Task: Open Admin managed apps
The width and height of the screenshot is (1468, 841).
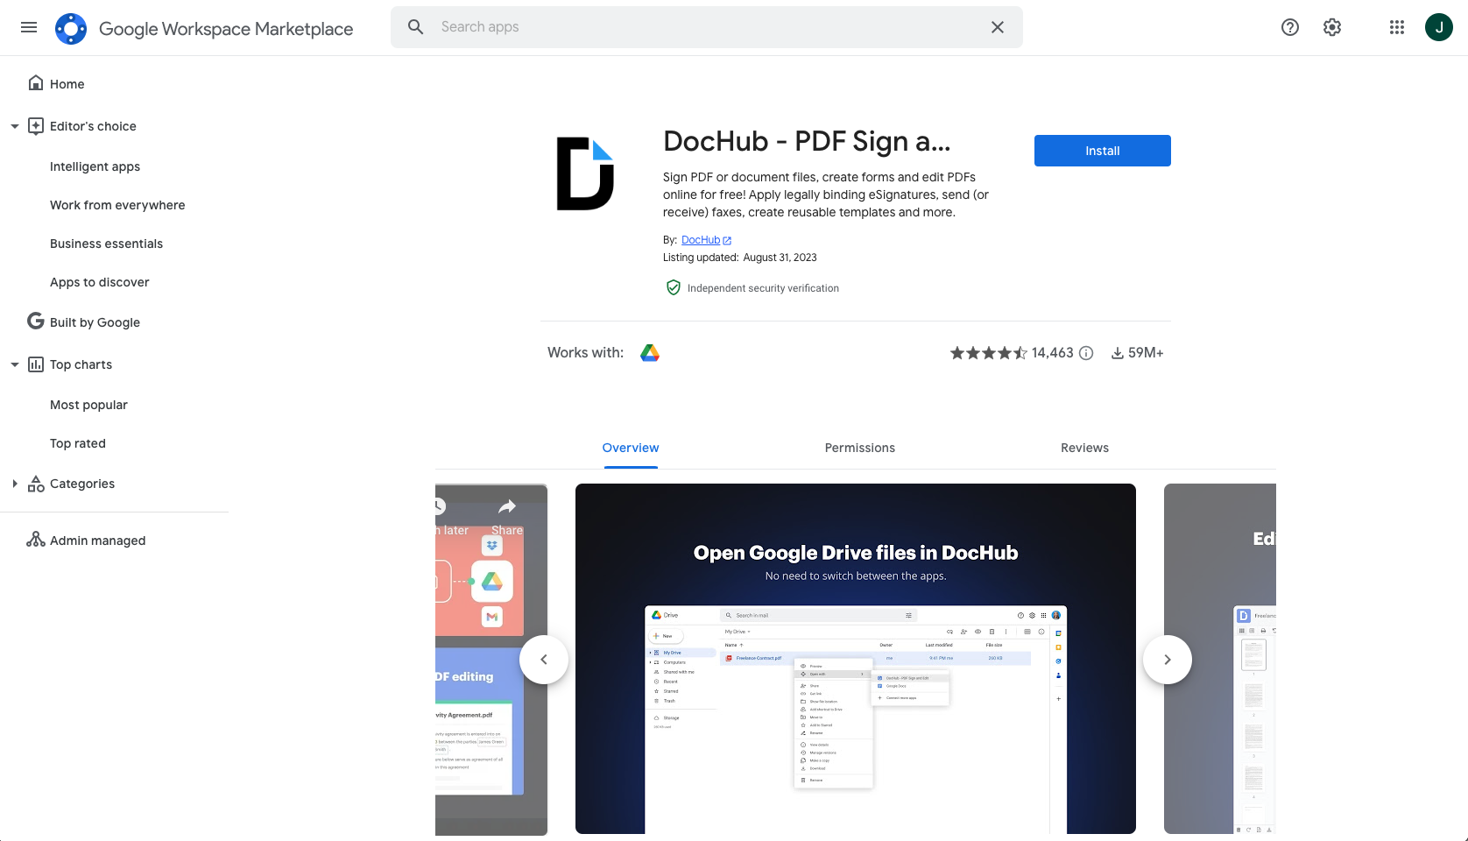Action: click(97, 541)
